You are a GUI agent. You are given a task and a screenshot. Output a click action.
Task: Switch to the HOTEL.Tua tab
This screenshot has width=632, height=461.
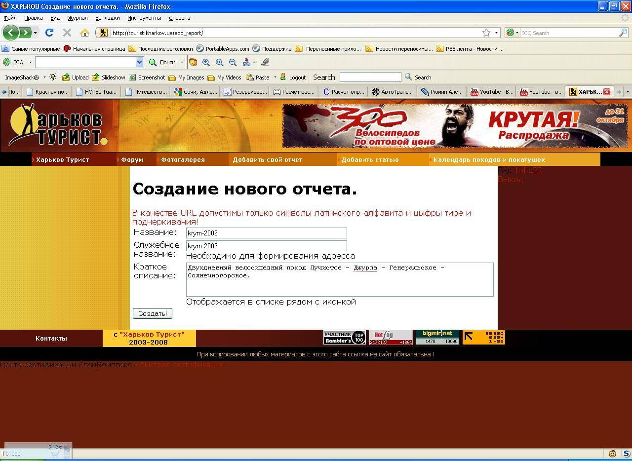click(96, 92)
